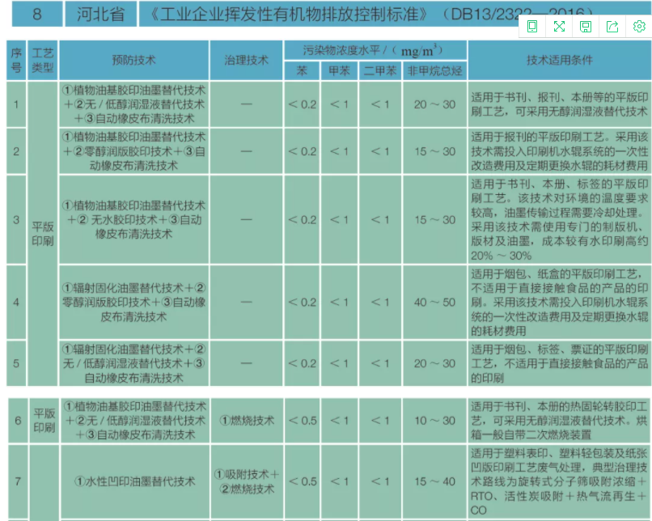Screen dimensions: 652x521
Task: Click the '< 0.5' benzene value in row 6
Action: tap(303, 421)
